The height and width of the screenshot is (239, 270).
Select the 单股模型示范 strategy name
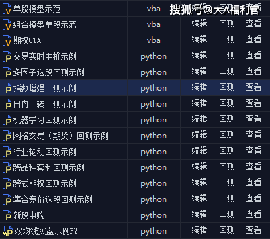point(36,9)
